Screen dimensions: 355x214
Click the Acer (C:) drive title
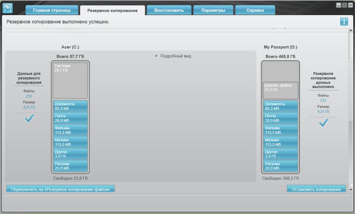coord(70,47)
